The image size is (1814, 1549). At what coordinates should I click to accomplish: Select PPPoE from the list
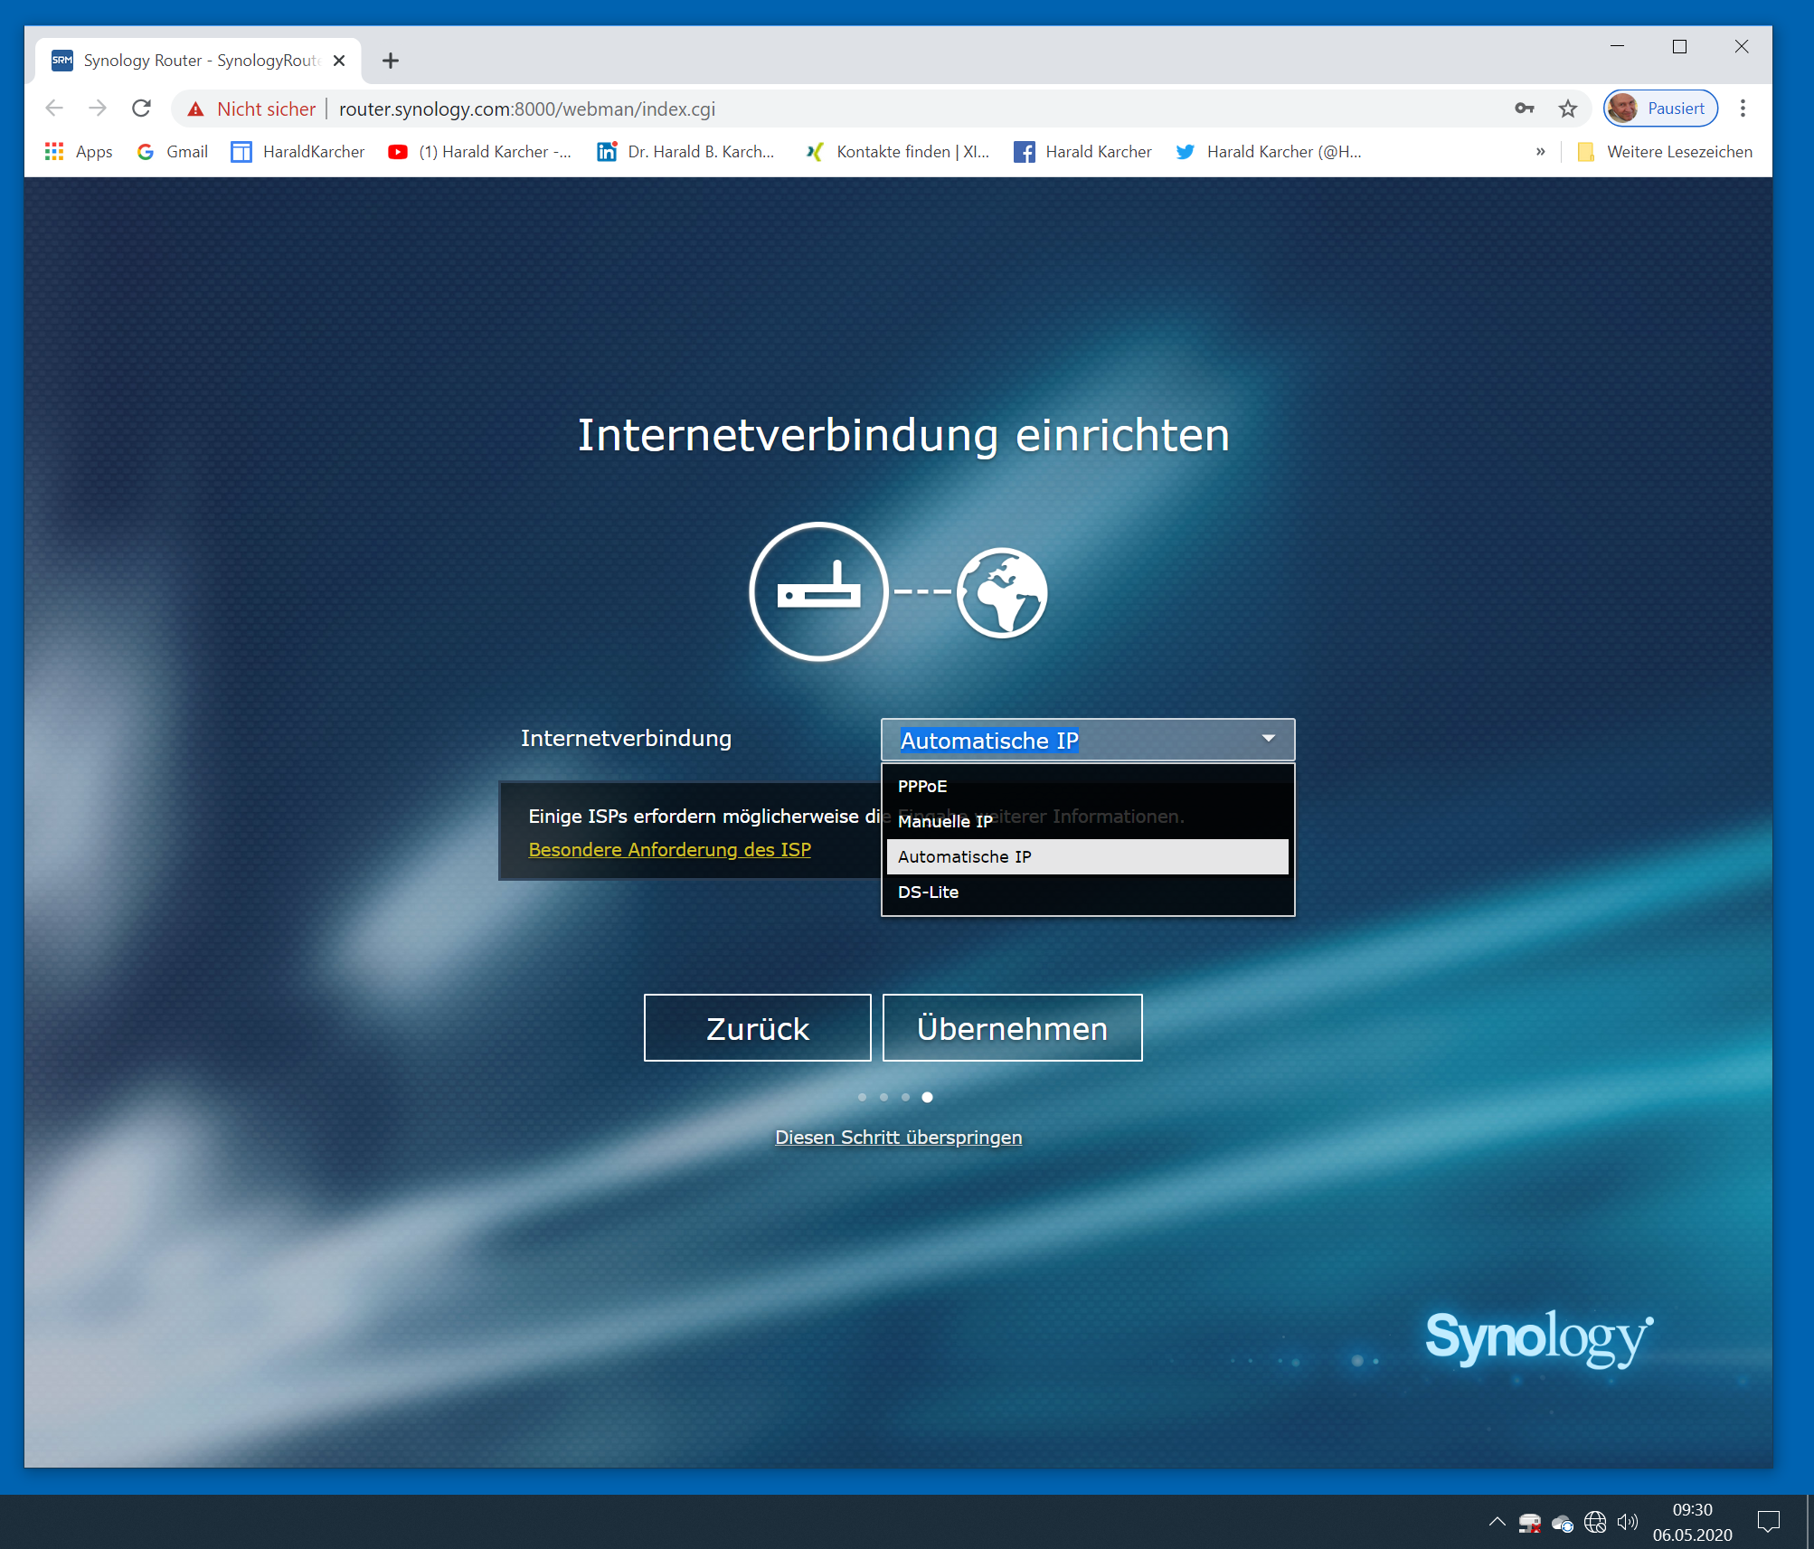(922, 786)
